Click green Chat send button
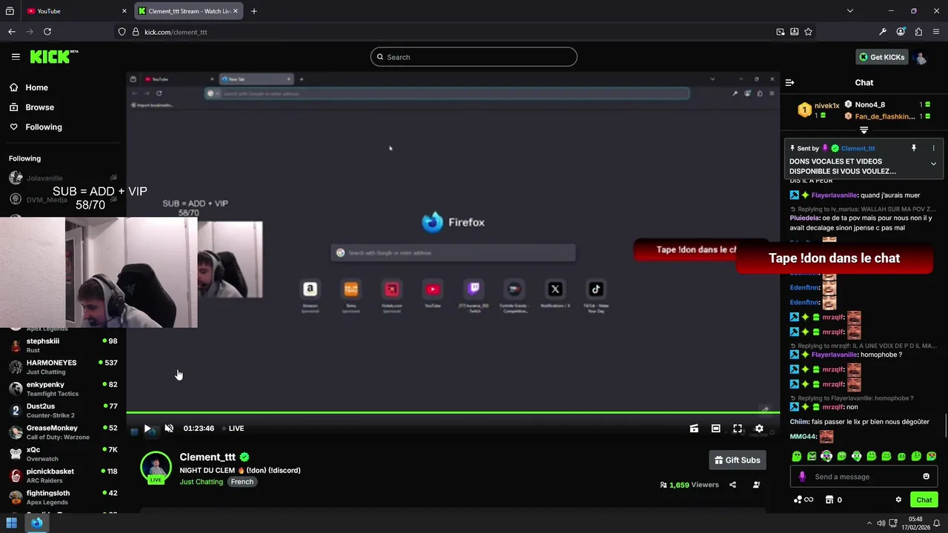The image size is (948, 533). (x=924, y=500)
